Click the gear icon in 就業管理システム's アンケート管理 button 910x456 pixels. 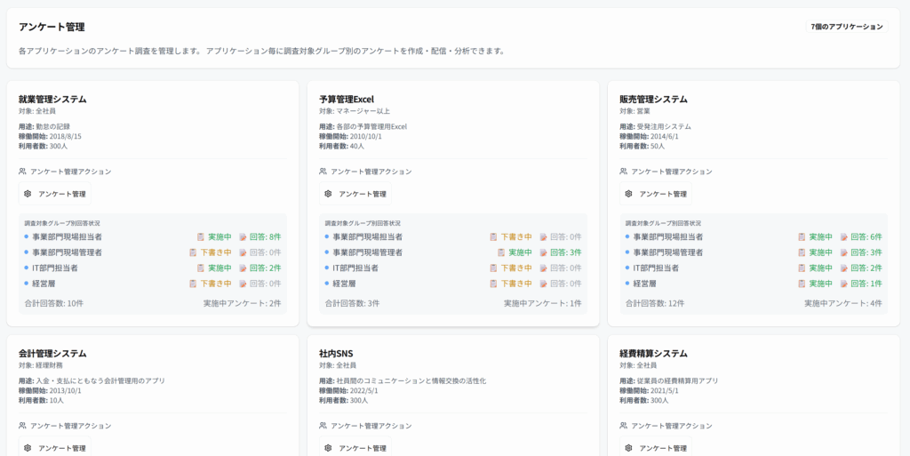(x=28, y=194)
